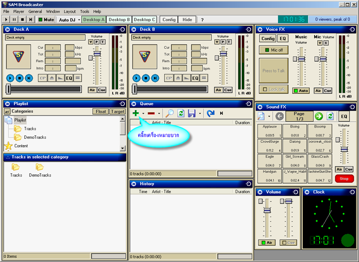
Task: Open the File menu
Action: point(6,12)
